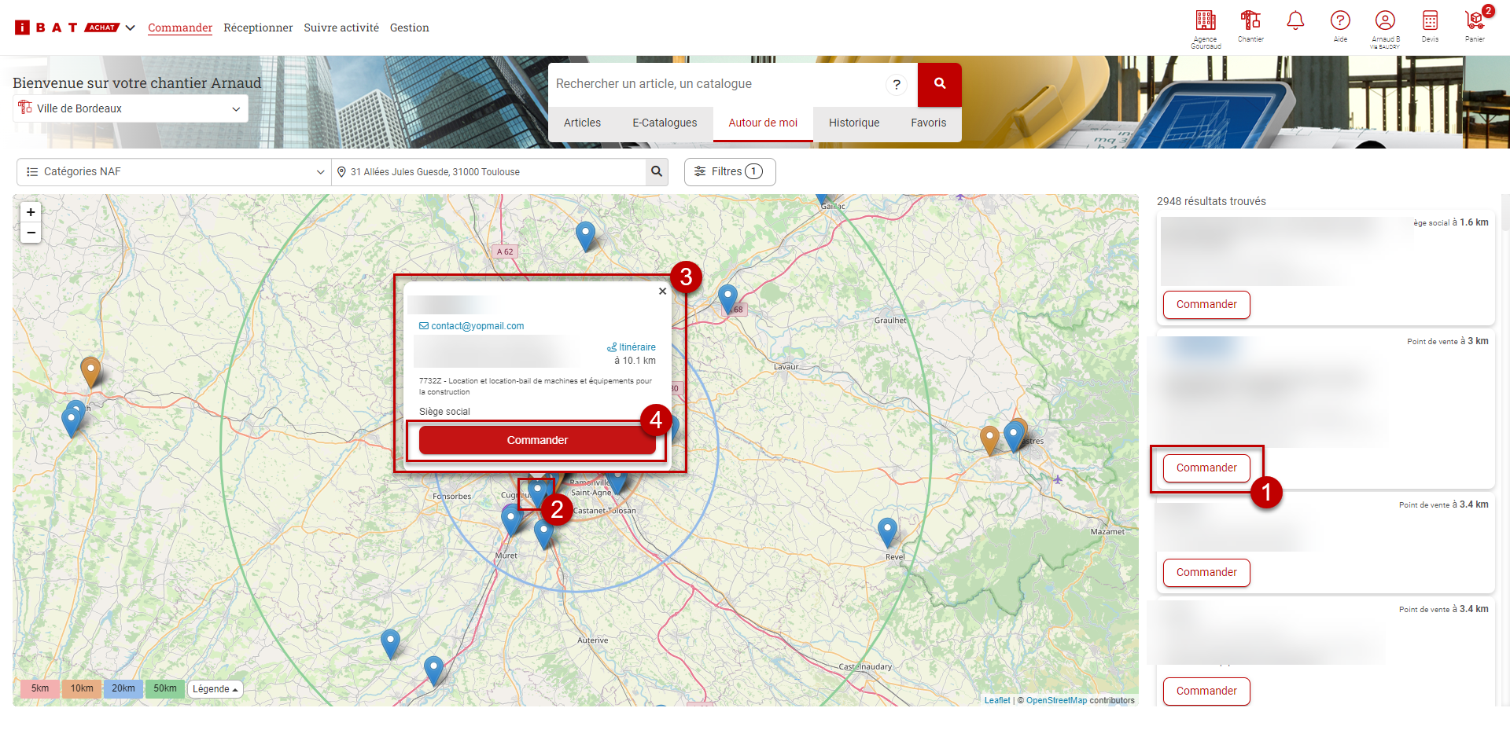1510x730 pixels.
Task: Go to Suivre activité
Action: point(341,28)
